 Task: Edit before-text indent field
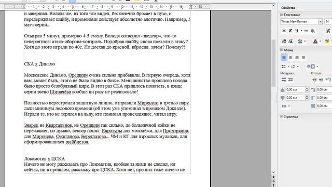(x=324, y=90)
